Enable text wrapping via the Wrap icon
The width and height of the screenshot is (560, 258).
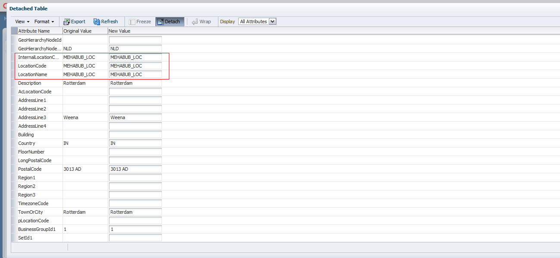(202, 21)
